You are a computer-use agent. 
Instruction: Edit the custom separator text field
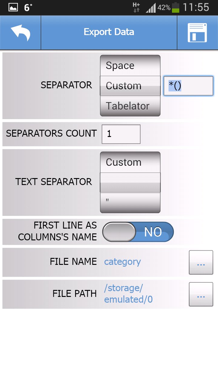pyautogui.click(x=188, y=86)
